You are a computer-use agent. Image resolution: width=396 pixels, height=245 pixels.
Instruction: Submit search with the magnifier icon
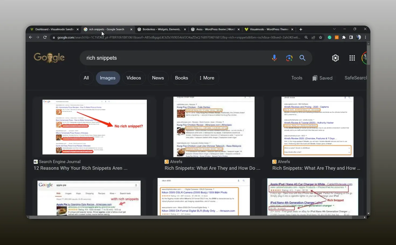pyautogui.click(x=303, y=58)
